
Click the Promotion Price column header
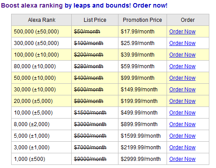tap(143, 20)
